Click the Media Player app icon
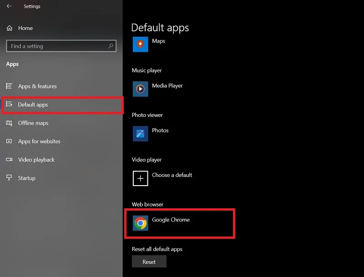 pos(140,89)
